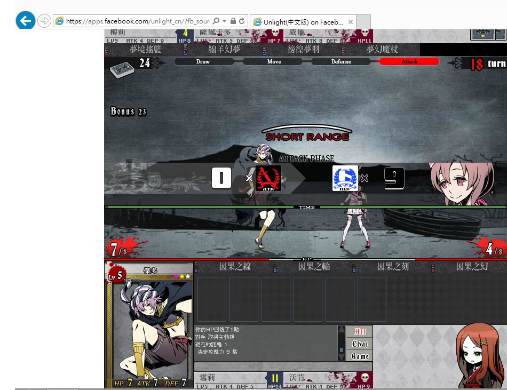Select player skill 因果之線
The width and height of the screenshot is (507, 390).
tap(235, 267)
